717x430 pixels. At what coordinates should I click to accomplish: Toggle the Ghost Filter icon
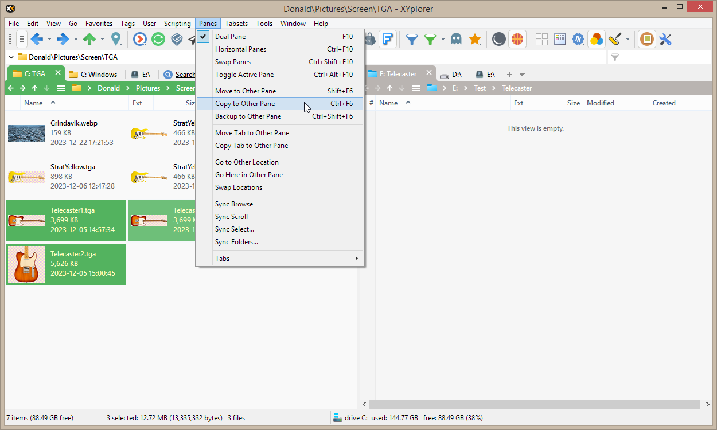point(456,39)
